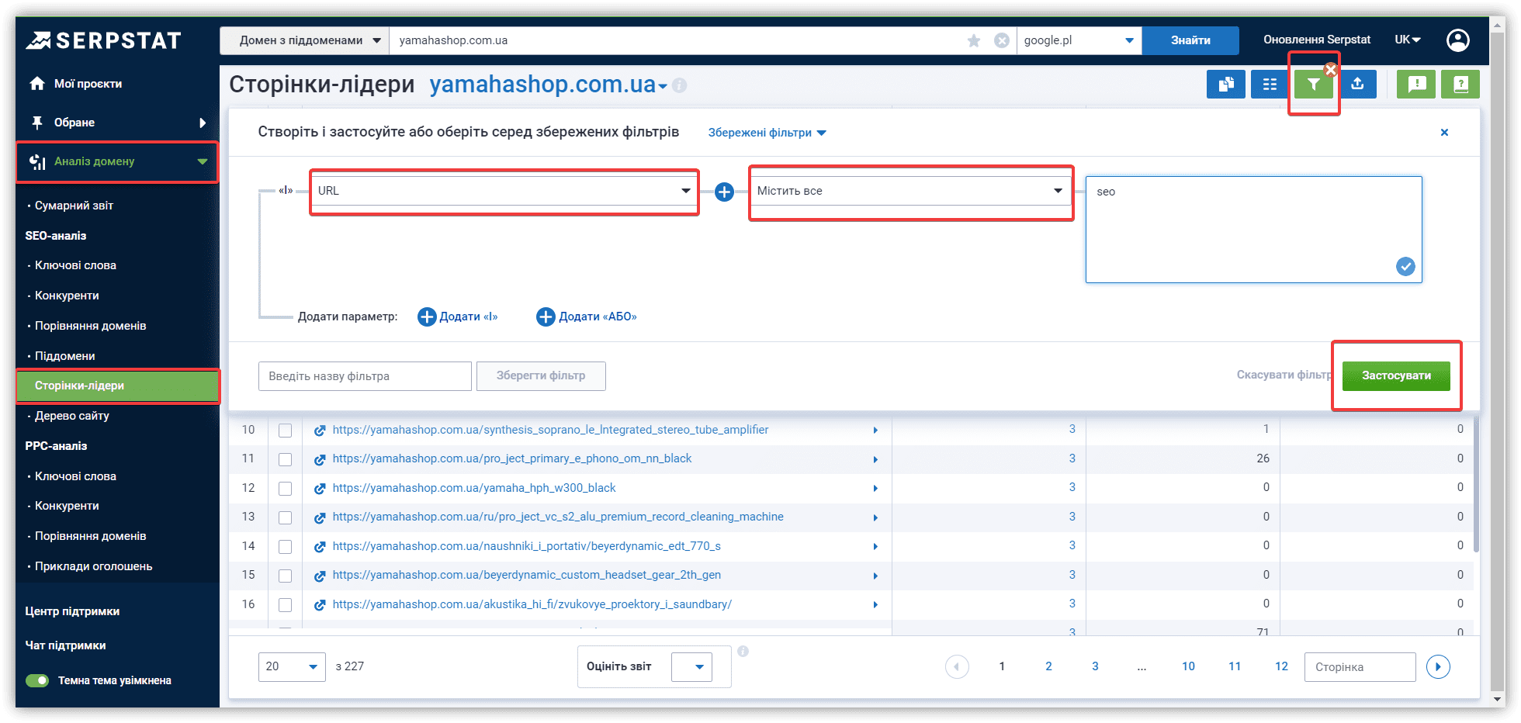Screen dimensions: 1521x723
Task: Click the copy report icon button
Action: click(1226, 84)
